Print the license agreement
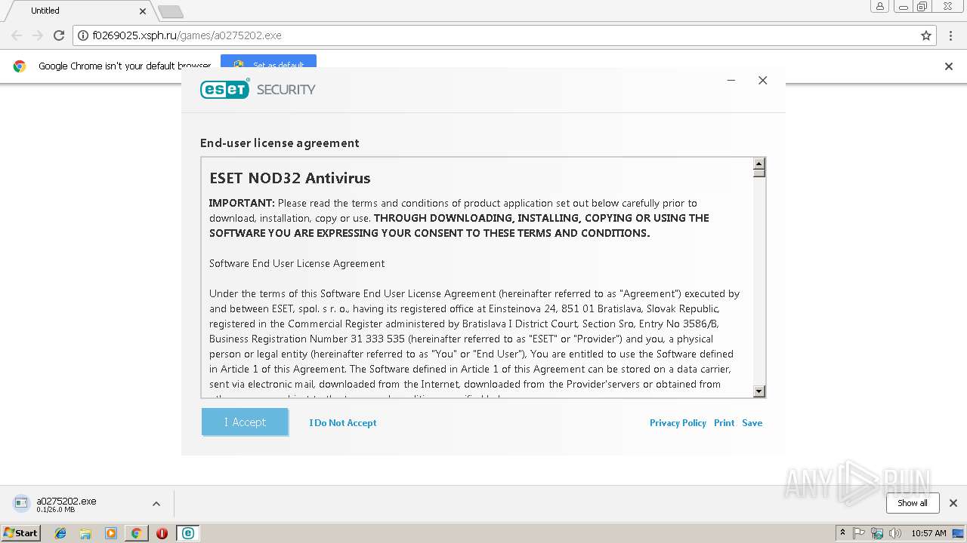The width and height of the screenshot is (967, 543). coord(724,423)
